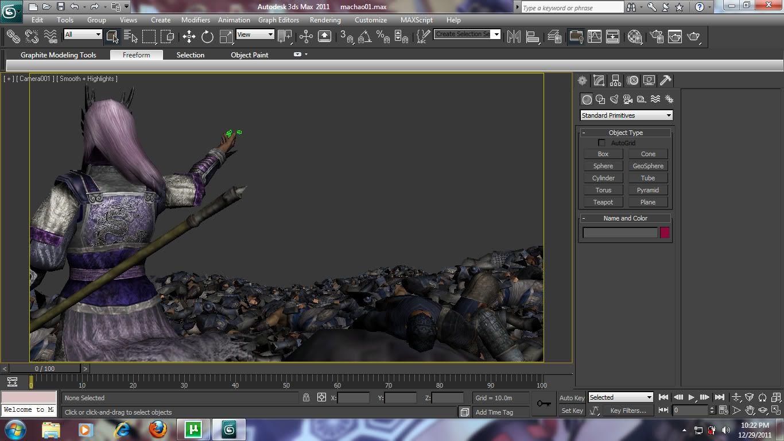Click the Use Pivot Point Center icon
The image size is (784, 441).
pyautogui.click(x=285, y=36)
